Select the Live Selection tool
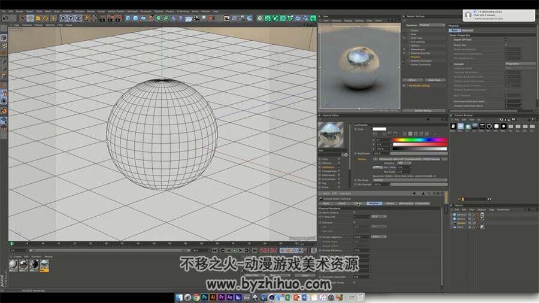 tap(22, 18)
